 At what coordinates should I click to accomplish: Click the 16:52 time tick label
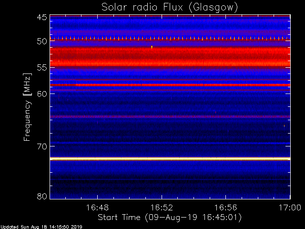[x=162, y=208]
